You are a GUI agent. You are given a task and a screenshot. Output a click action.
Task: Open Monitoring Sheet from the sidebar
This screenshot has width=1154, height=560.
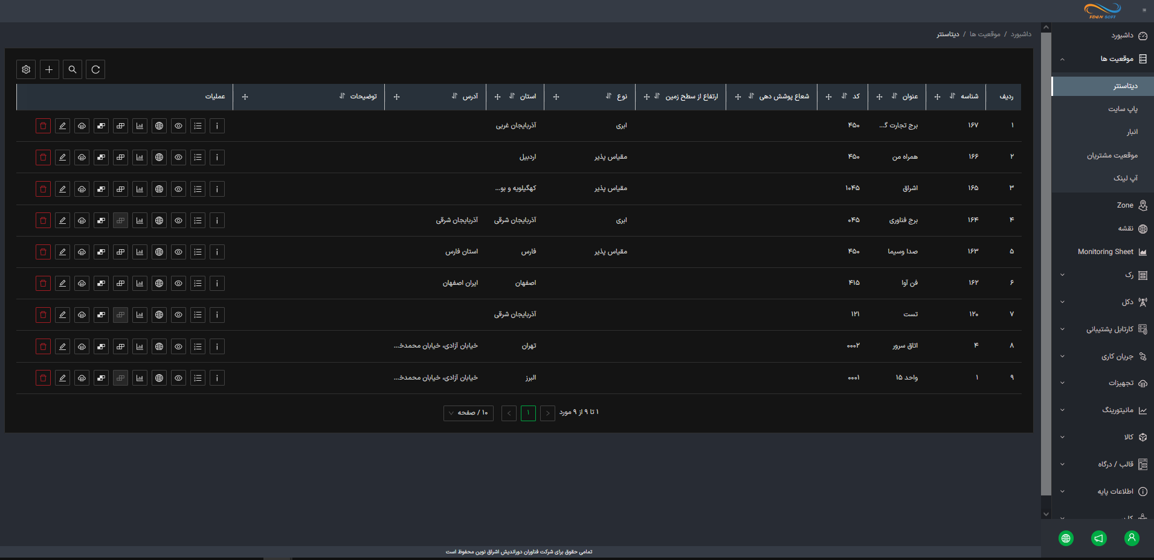click(x=1106, y=252)
